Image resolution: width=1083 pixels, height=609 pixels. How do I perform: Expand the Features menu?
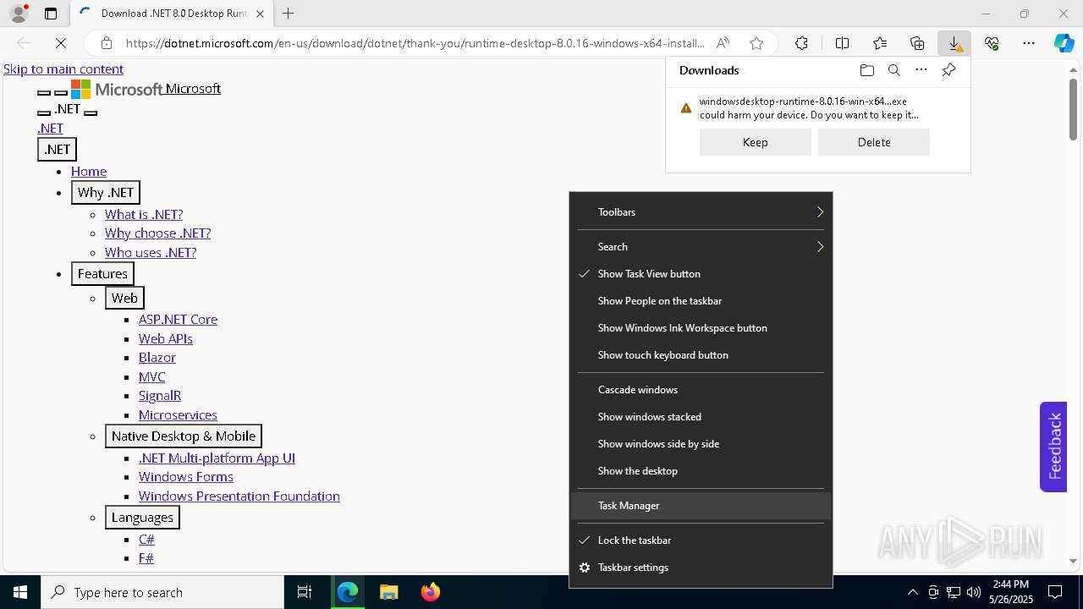coord(102,274)
